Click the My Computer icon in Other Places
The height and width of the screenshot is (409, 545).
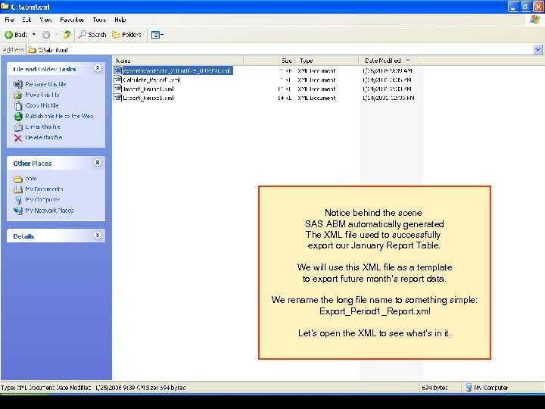pyautogui.click(x=18, y=200)
